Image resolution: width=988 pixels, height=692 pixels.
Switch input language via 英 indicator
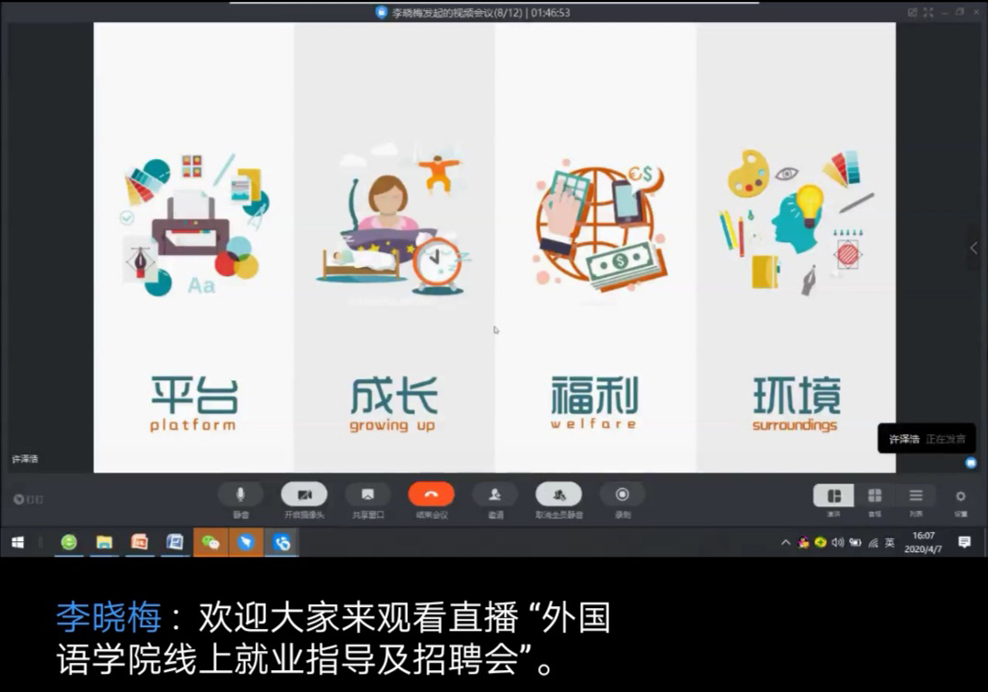(x=889, y=543)
